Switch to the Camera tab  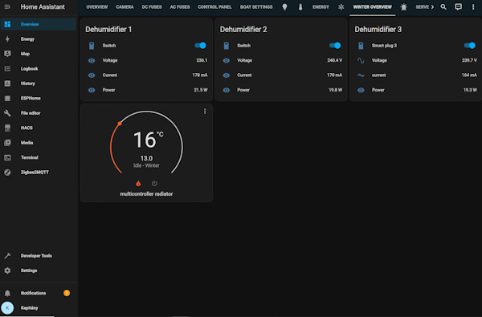click(125, 7)
